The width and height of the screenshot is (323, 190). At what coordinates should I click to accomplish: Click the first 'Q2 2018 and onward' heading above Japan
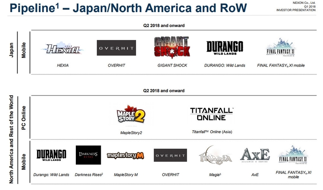pyautogui.click(x=164, y=26)
